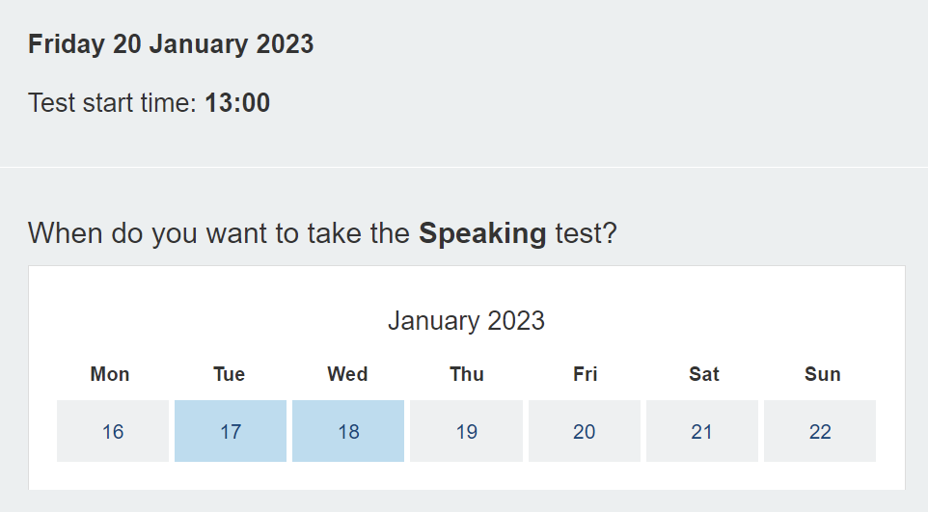This screenshot has width=928, height=512.
Task: Click the 'When do you want' question text
Action: click(x=222, y=233)
